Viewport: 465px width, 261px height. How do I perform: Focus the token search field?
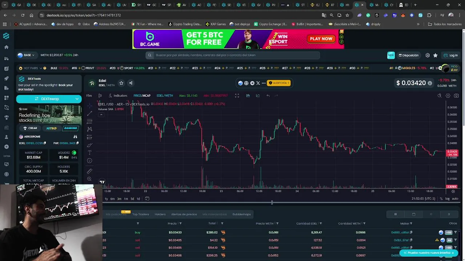233,55
